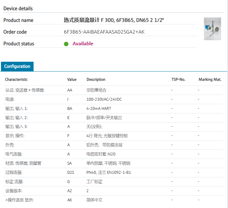Viewport: 228px width, 208px height.
Task: Click the flowmeter product thumbnail image
Action: pos(212,28)
